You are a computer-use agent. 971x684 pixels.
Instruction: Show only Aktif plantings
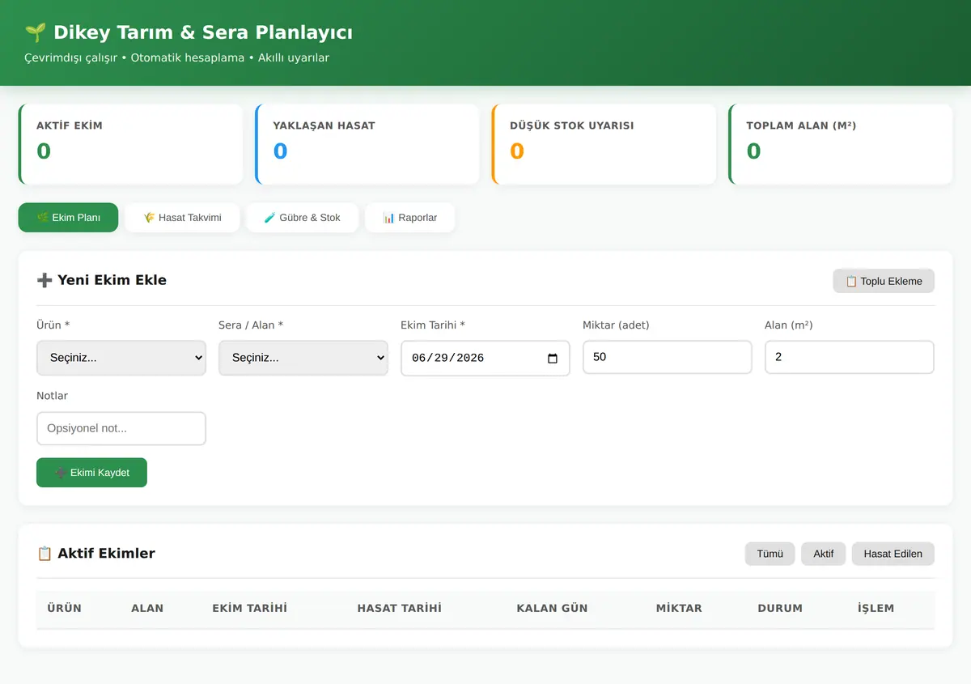pos(823,554)
